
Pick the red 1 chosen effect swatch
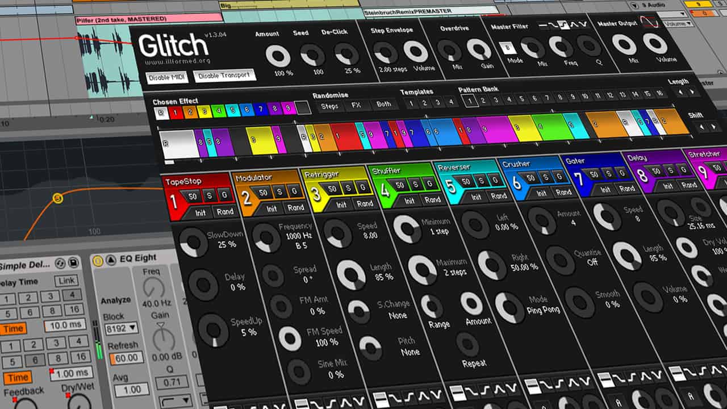pyautogui.click(x=175, y=113)
